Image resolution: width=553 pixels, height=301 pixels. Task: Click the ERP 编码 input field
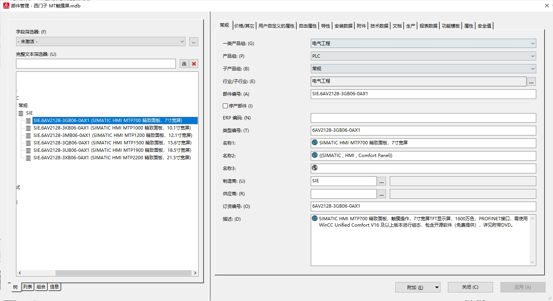(423, 118)
